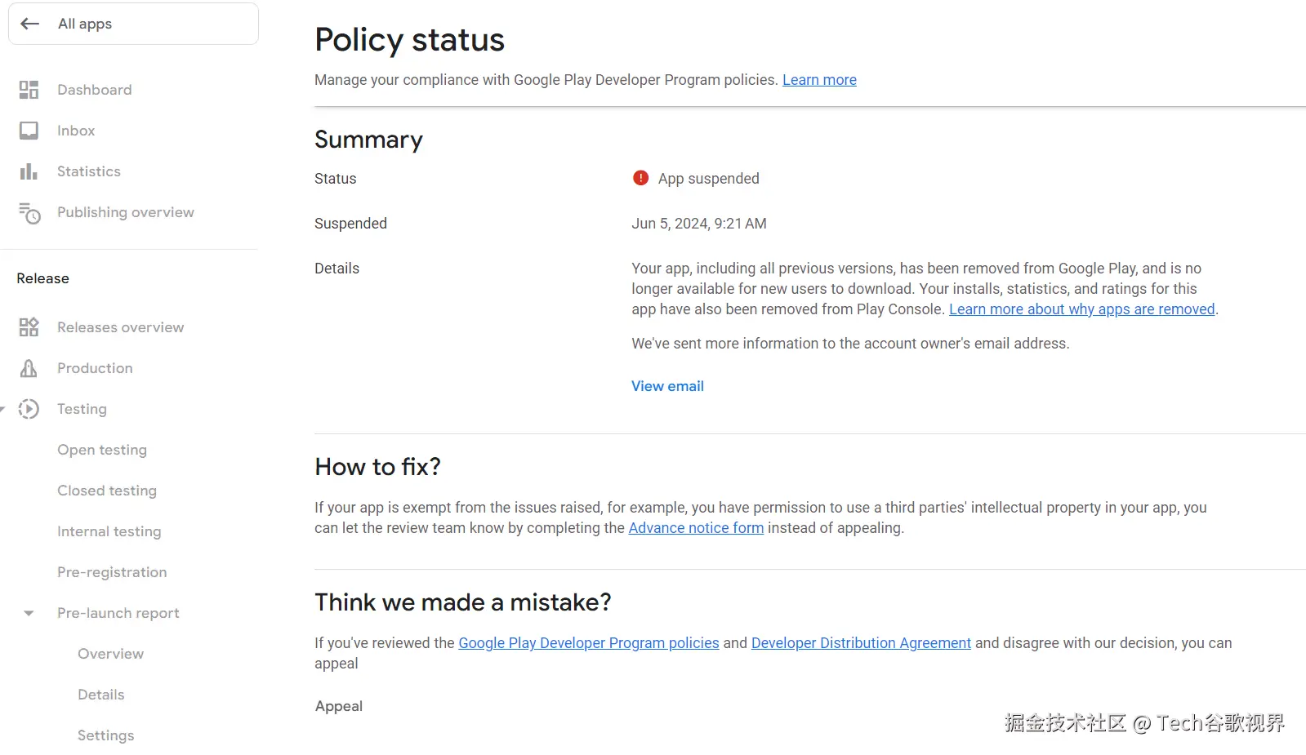Open the Statistics bar chart icon

pyautogui.click(x=29, y=171)
